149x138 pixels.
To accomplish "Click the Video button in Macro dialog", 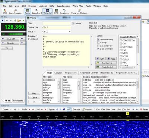I will tap(111, 59).
